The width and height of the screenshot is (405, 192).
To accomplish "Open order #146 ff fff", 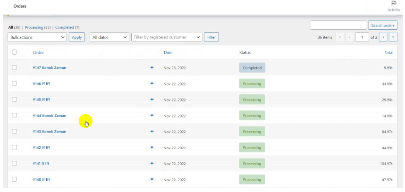I will (x=42, y=83).
